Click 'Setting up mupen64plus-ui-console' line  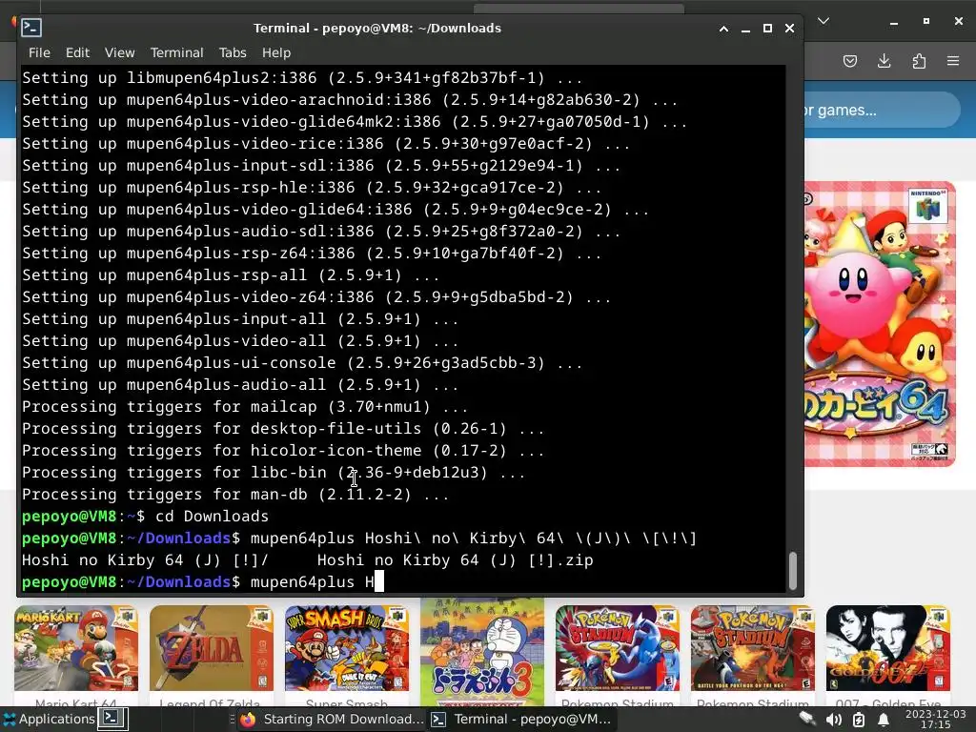pos(302,363)
